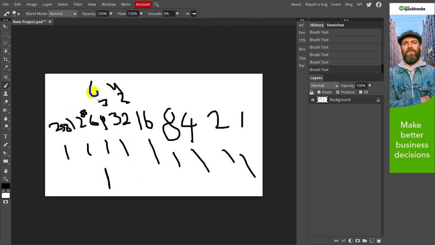Create a new layer
The width and height of the screenshot is (435, 245).
(371, 241)
